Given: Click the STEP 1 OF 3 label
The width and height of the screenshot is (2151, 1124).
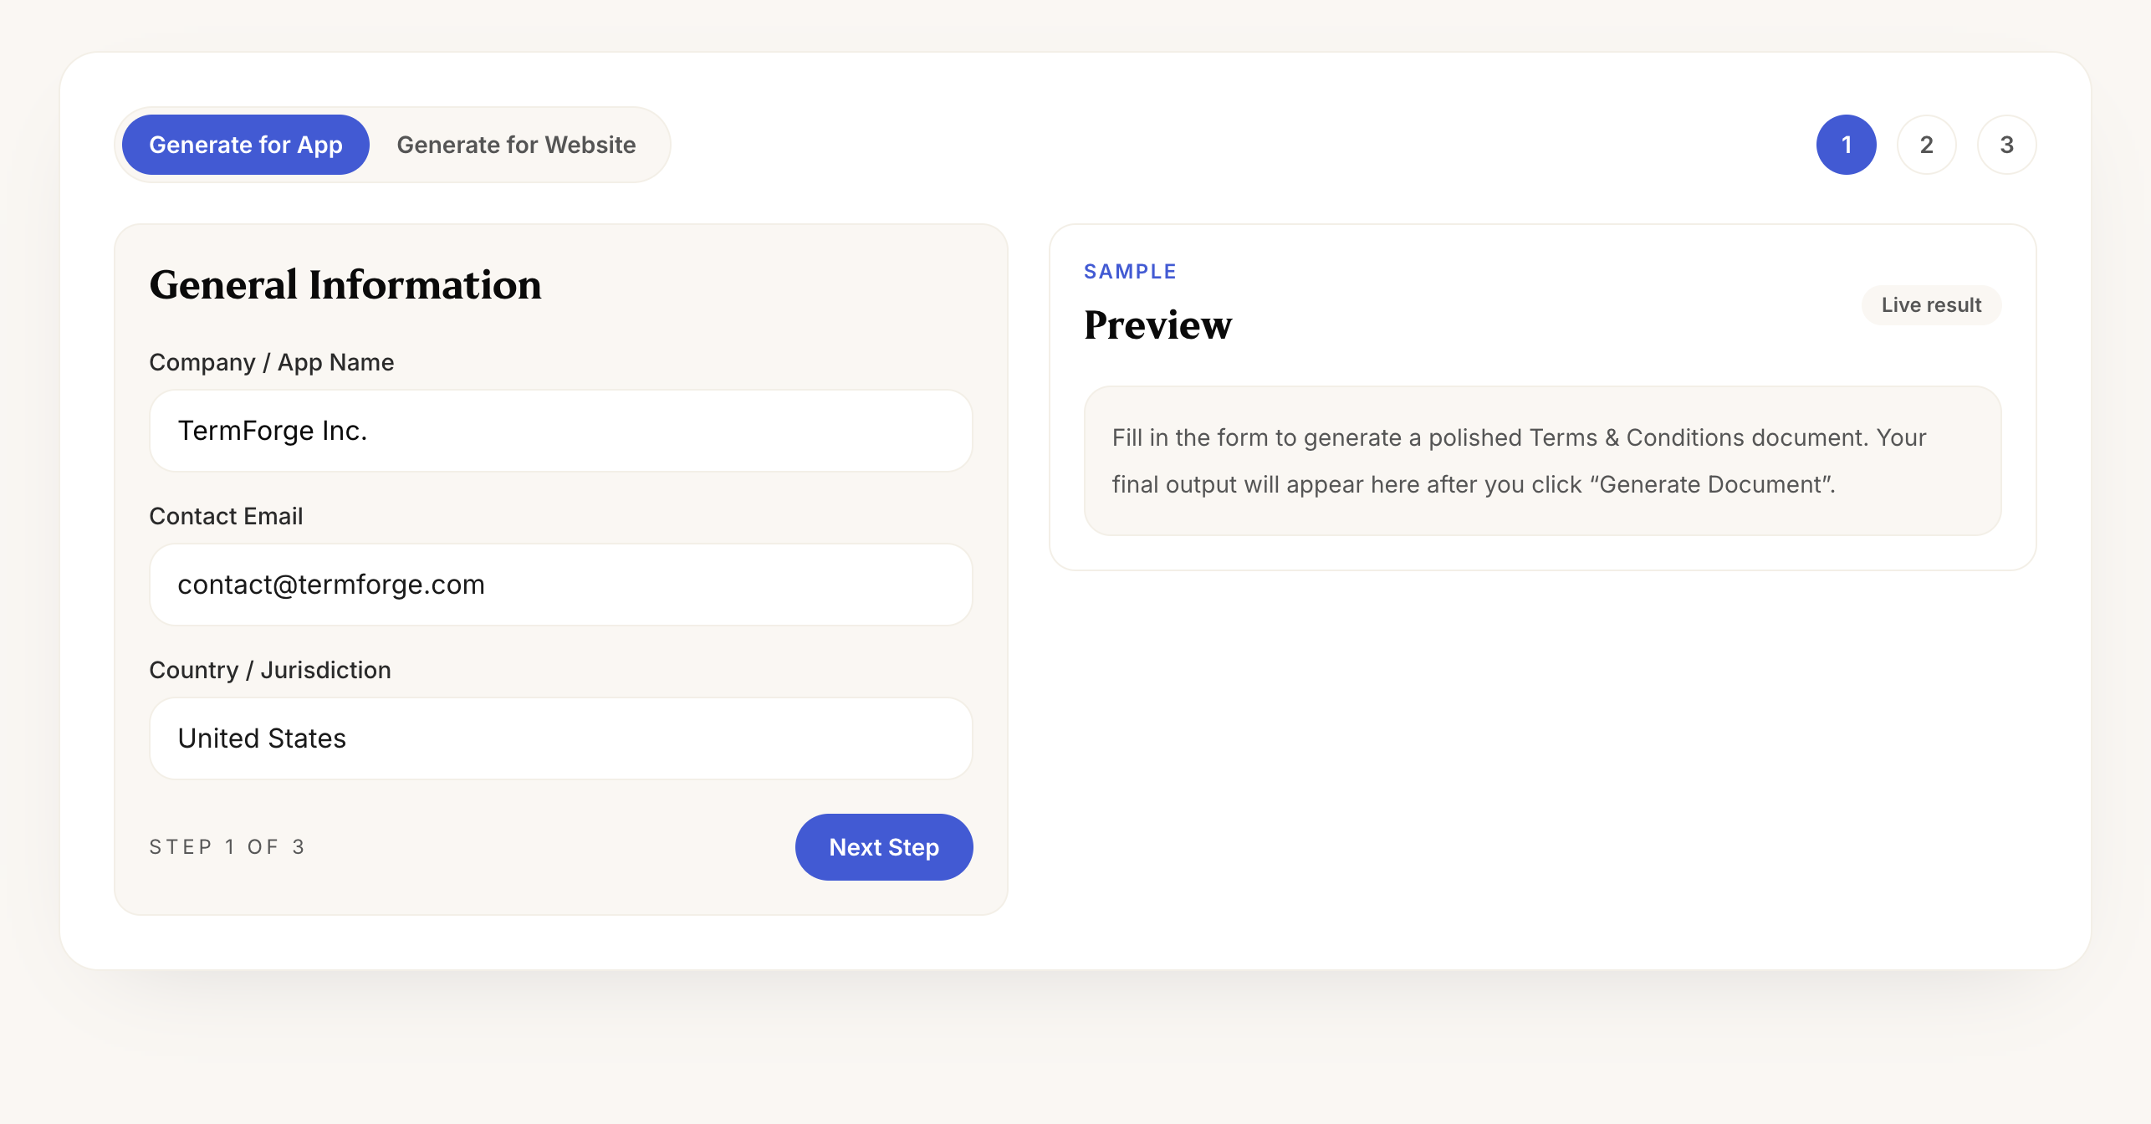Looking at the screenshot, I should pos(227,846).
